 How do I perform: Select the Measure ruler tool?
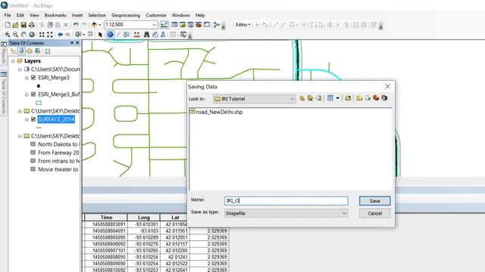[136, 35]
